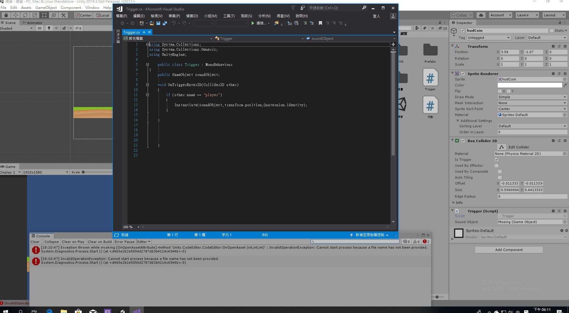Click the Sprite Renderer Color swatch
Viewport: 569px width, 313px height.
529,85
